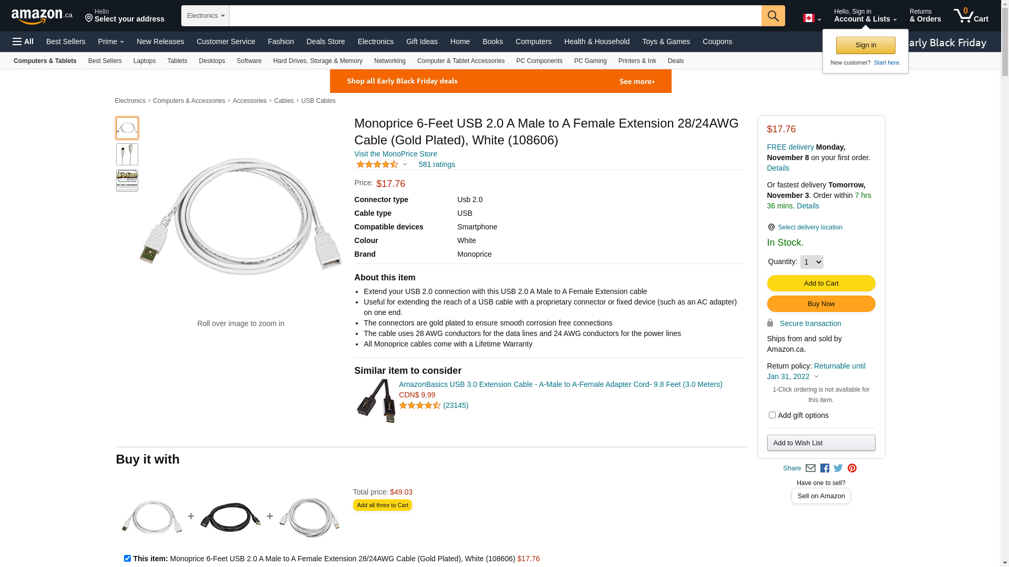This screenshot has width=1009, height=567.
Task: Share on Twitter icon
Action: pos(838,468)
